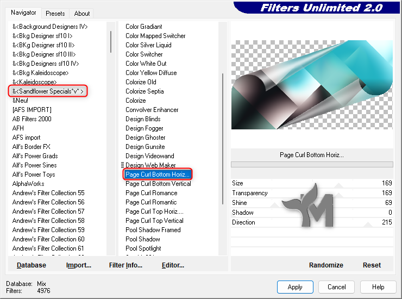Choose the Colorize Septia filter
The width and height of the screenshot is (402, 299).
pos(145,91)
